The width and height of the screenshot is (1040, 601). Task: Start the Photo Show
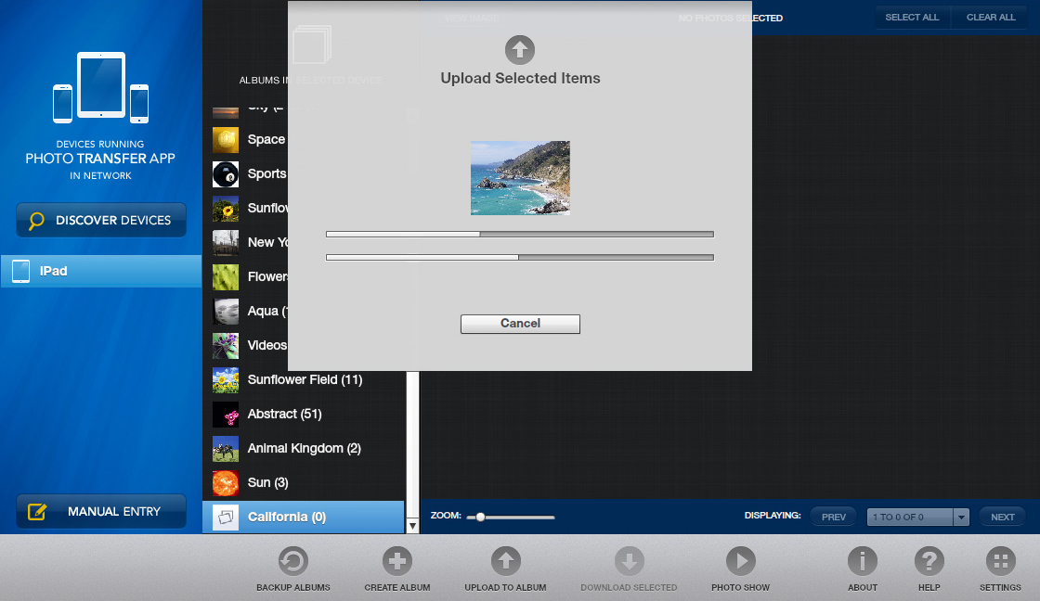(x=740, y=561)
